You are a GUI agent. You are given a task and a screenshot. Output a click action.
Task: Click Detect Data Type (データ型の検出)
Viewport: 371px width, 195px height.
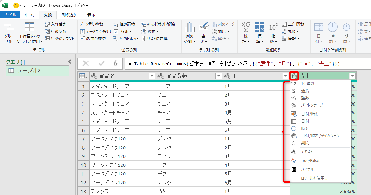[95, 31]
